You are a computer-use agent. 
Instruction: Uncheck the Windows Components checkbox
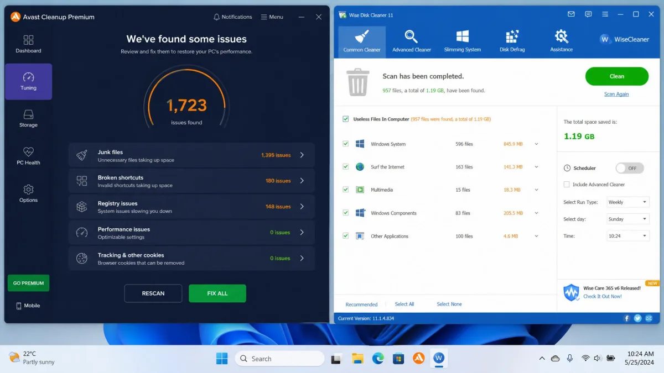pos(346,213)
